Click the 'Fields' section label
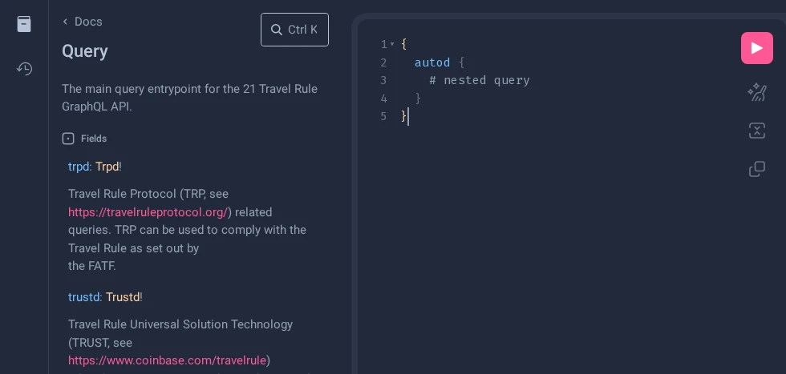 click(94, 139)
